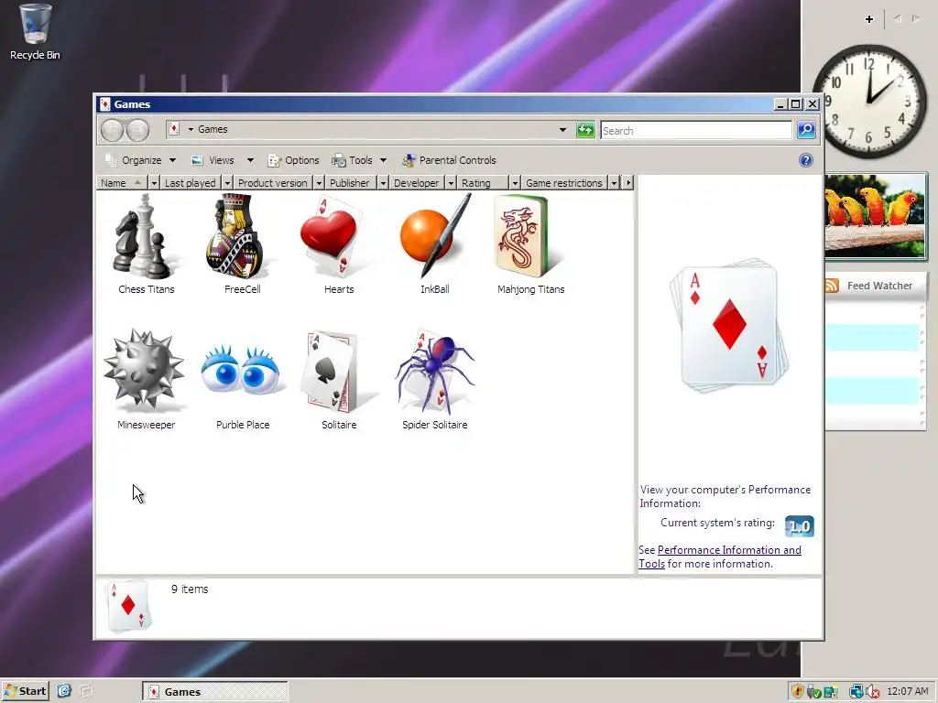The image size is (938, 703).
Task: Click the Safely Remove Hardware tray icon
Action: click(x=813, y=692)
